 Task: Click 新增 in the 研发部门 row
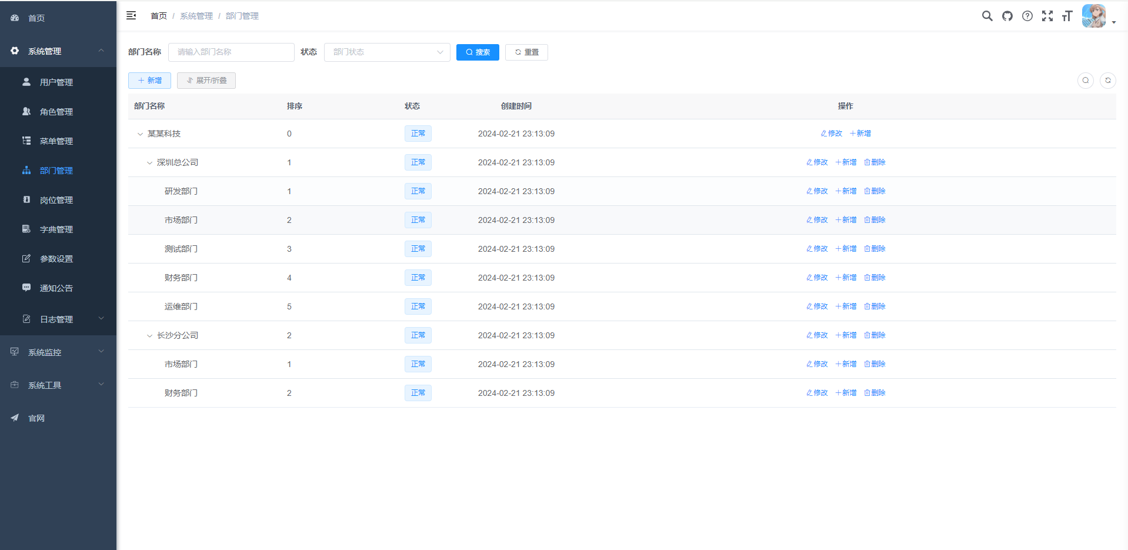tap(846, 191)
